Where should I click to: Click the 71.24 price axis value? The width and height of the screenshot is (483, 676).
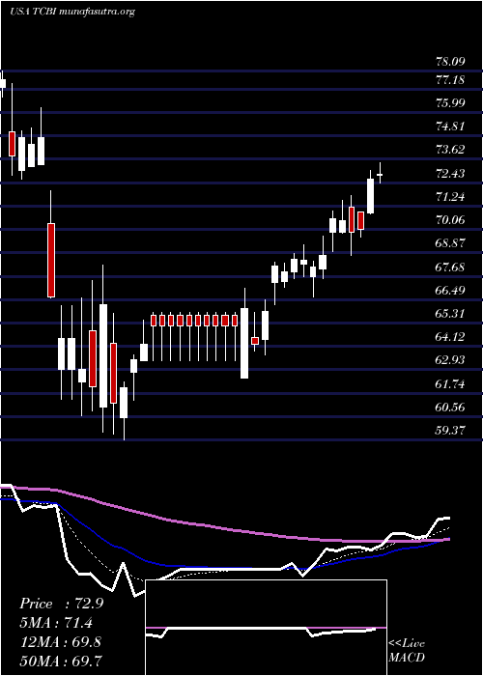tap(450, 197)
